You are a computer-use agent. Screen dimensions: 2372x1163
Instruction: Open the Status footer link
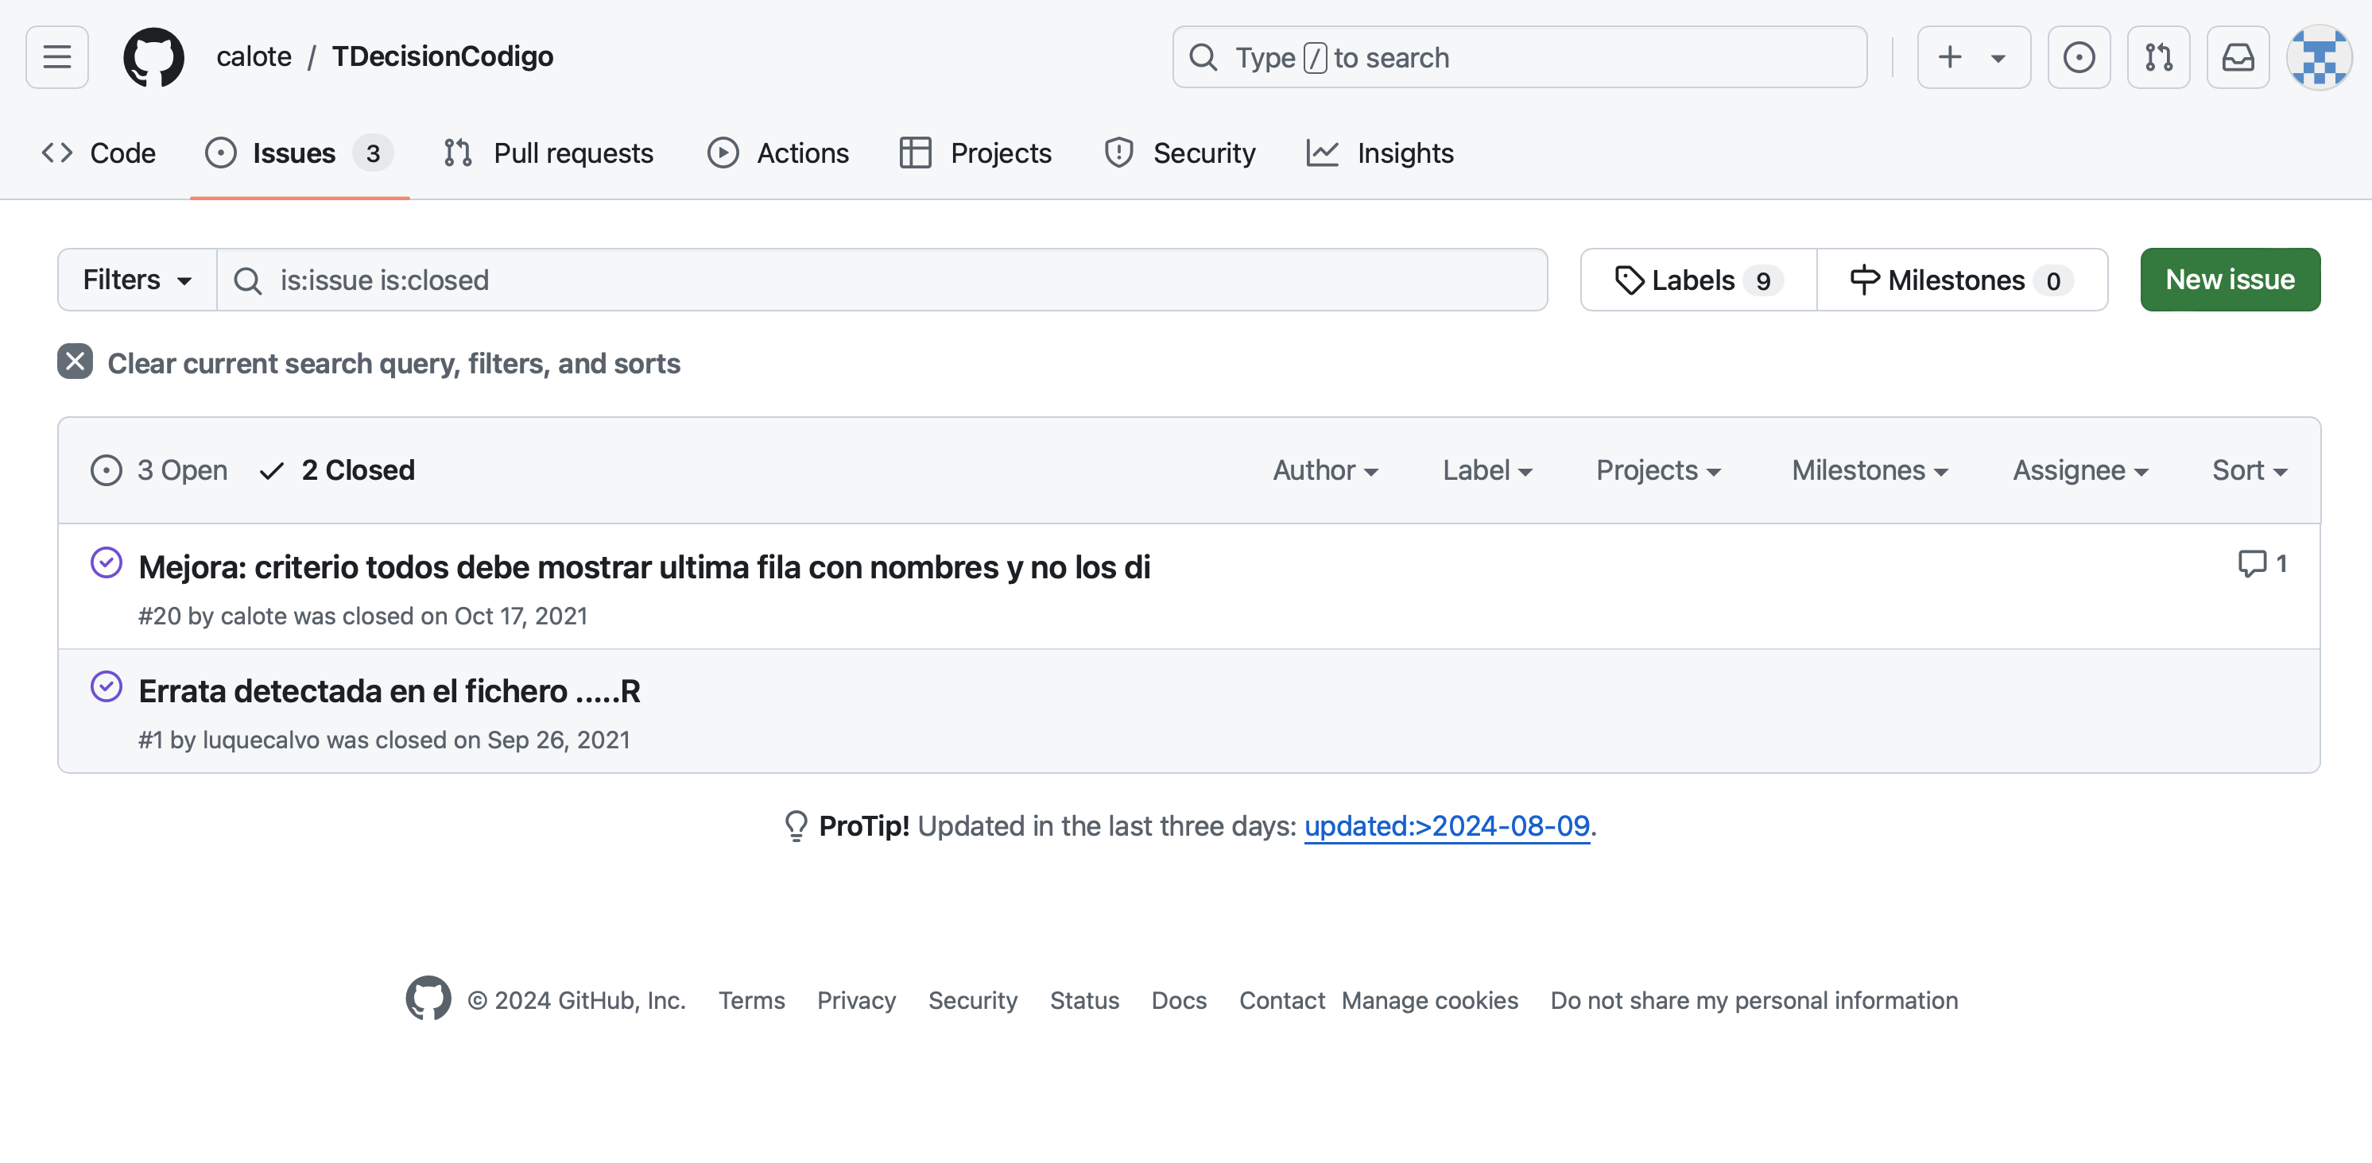1083,1000
